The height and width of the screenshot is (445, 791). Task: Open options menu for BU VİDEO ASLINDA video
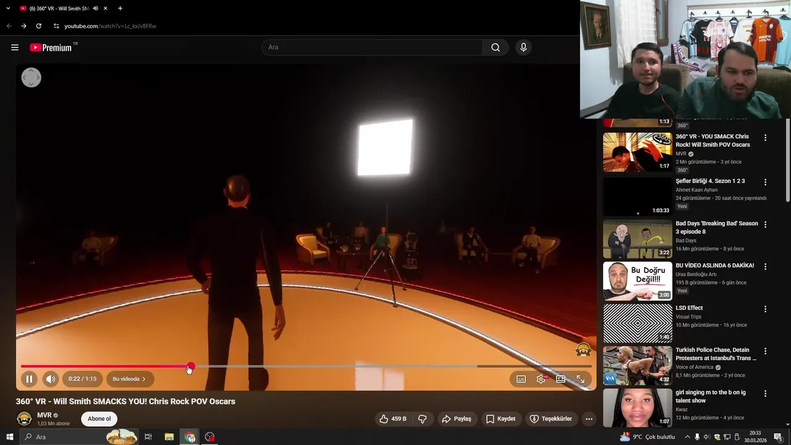(765, 266)
